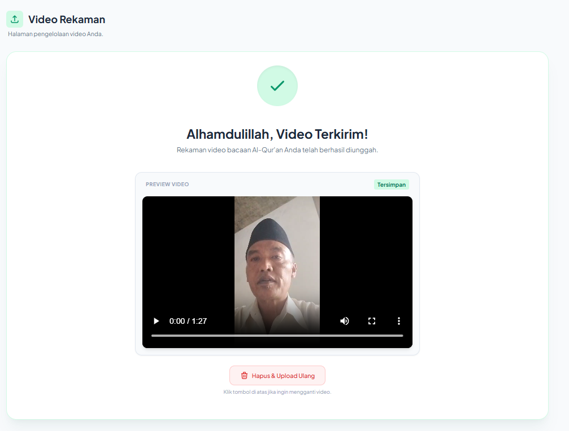This screenshot has width=569, height=431.
Task: Click the trash icon in the Hapus button
Action: point(244,376)
